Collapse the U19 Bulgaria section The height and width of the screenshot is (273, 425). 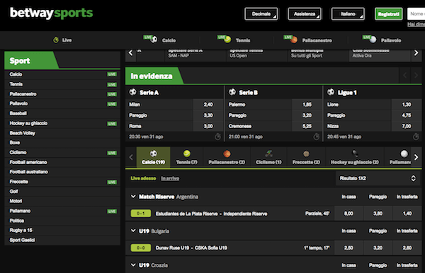tap(133, 231)
